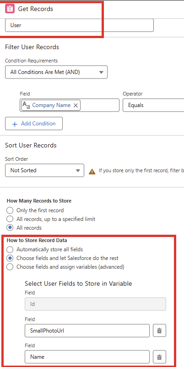Open the Operator Equals dropdown
This screenshot has width=184, height=367.
coord(153,105)
